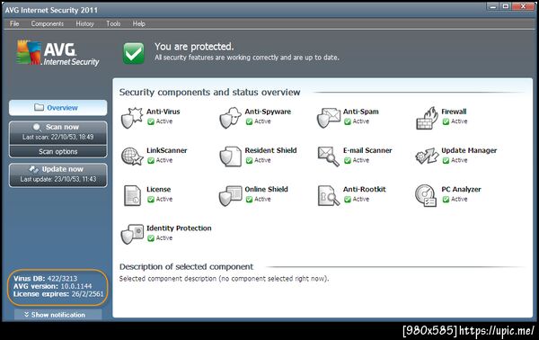Click License expires 26/2/2561 text
Image resolution: width=539 pixels, height=340 pixels.
click(x=58, y=294)
